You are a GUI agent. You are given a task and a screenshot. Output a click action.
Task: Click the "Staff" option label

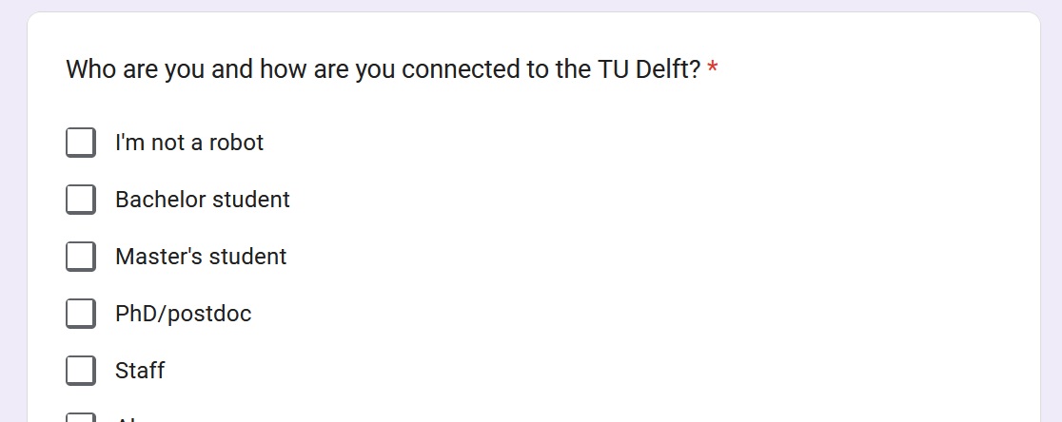coord(140,371)
